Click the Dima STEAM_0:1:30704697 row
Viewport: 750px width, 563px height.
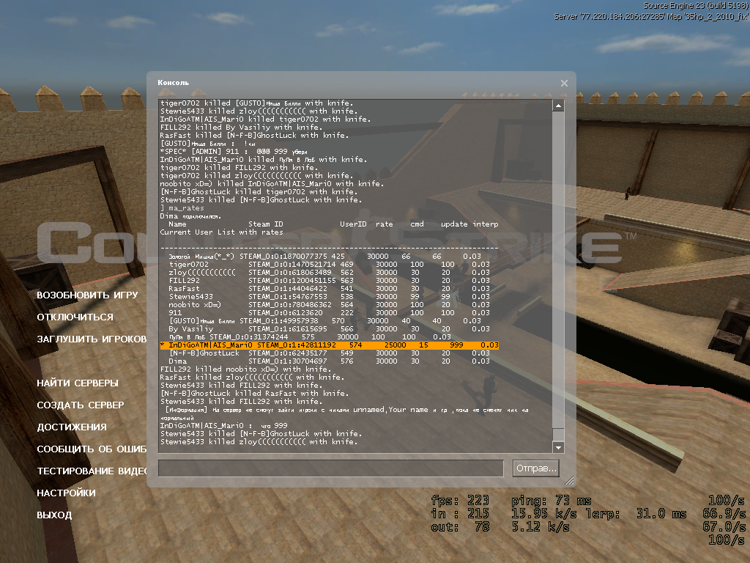click(x=330, y=361)
